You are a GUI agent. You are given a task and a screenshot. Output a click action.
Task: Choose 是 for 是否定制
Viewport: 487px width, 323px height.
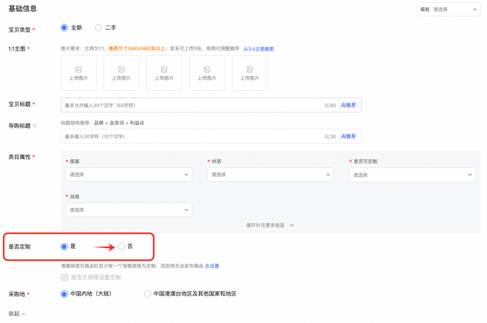click(64, 246)
